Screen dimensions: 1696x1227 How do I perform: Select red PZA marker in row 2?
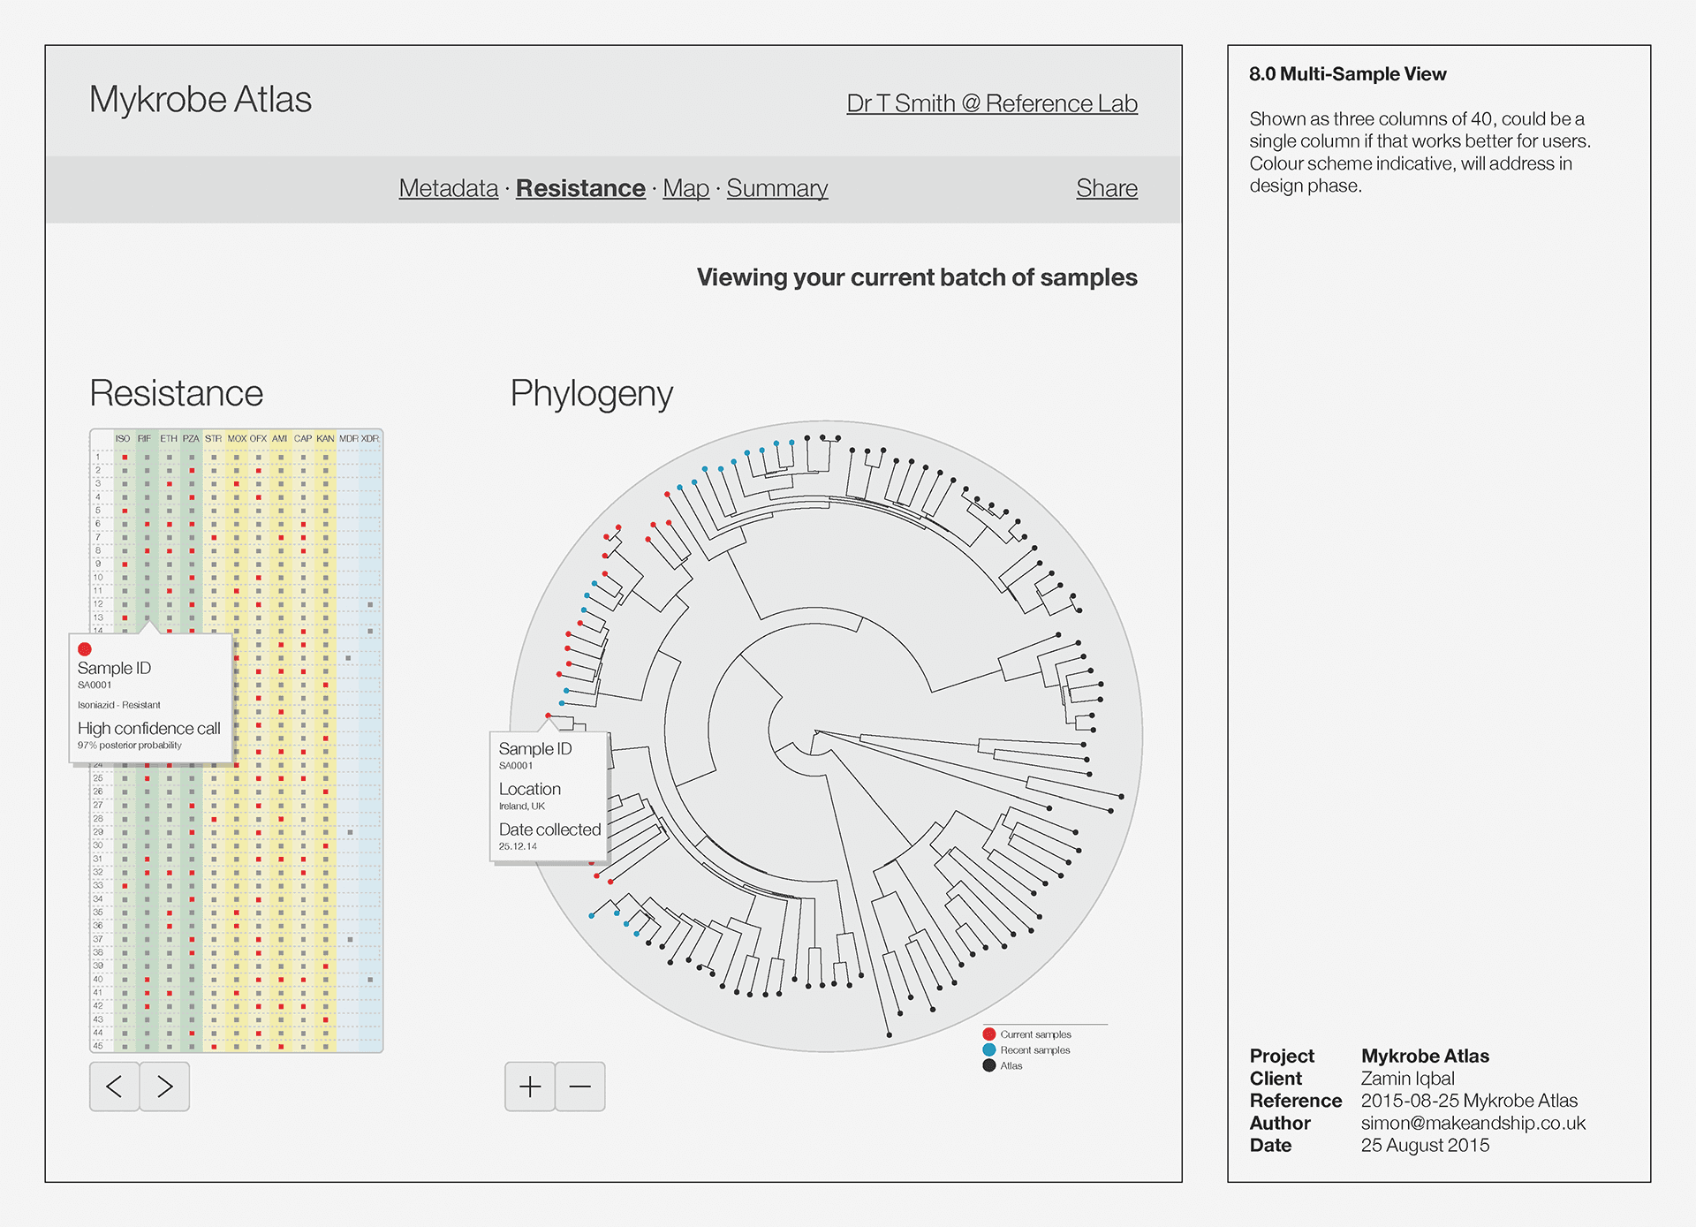(192, 471)
